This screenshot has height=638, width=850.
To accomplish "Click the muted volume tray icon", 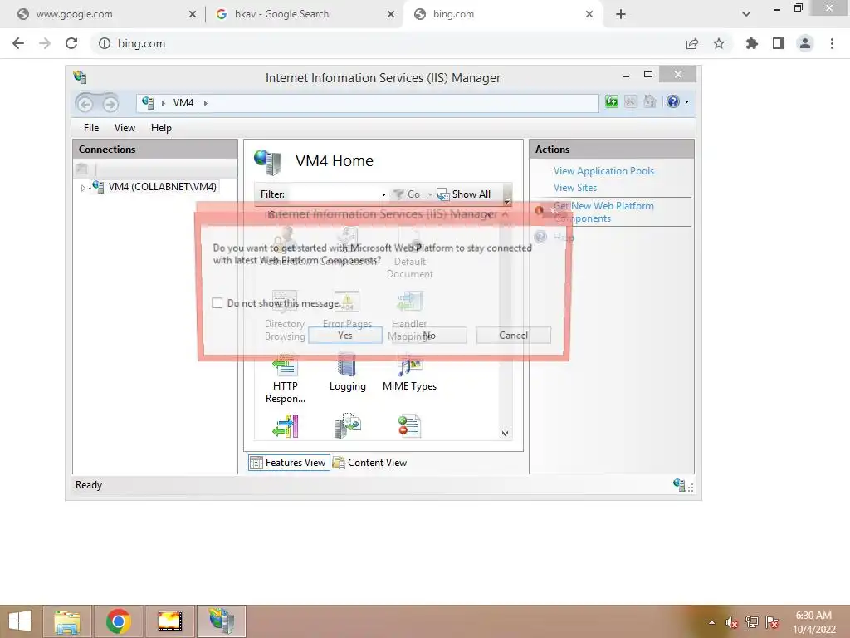I will 731,622.
